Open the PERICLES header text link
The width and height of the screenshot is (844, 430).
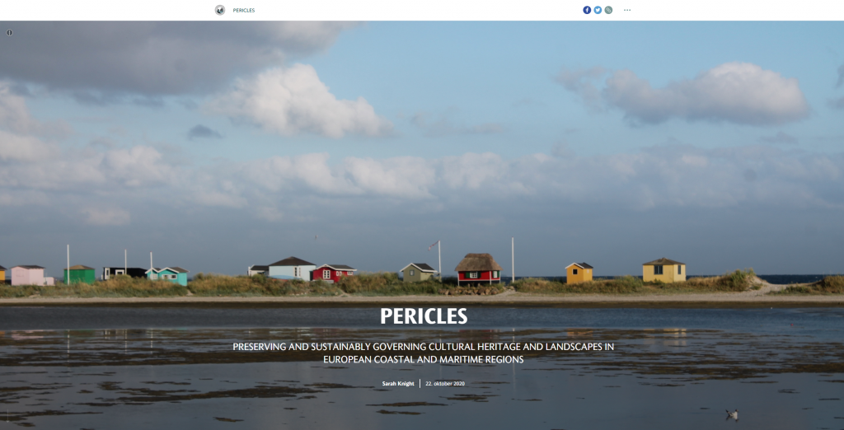pyautogui.click(x=244, y=10)
